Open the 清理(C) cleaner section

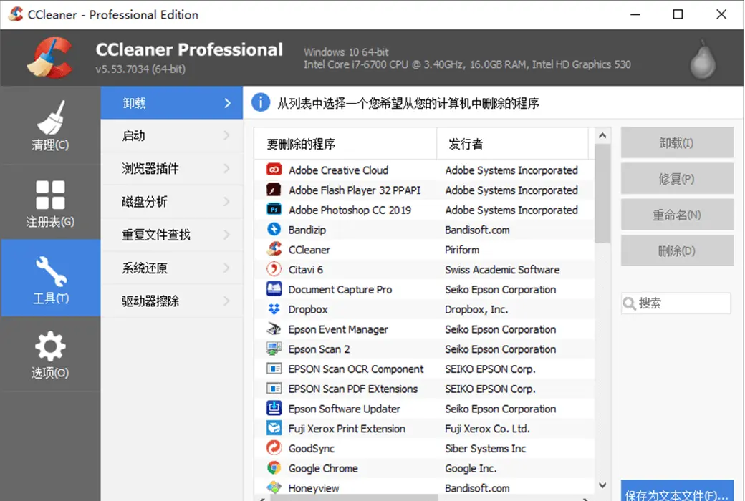click(50, 126)
